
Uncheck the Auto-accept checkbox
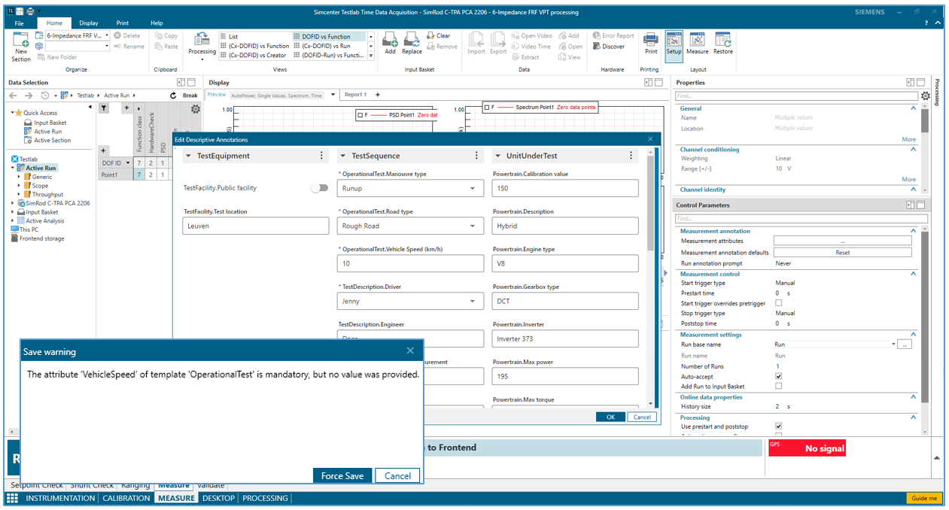(780, 376)
